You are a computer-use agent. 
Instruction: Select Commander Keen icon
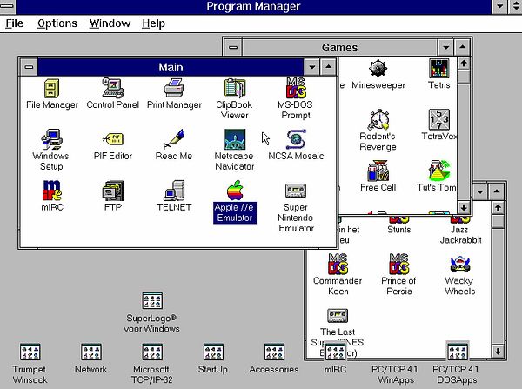point(338,264)
